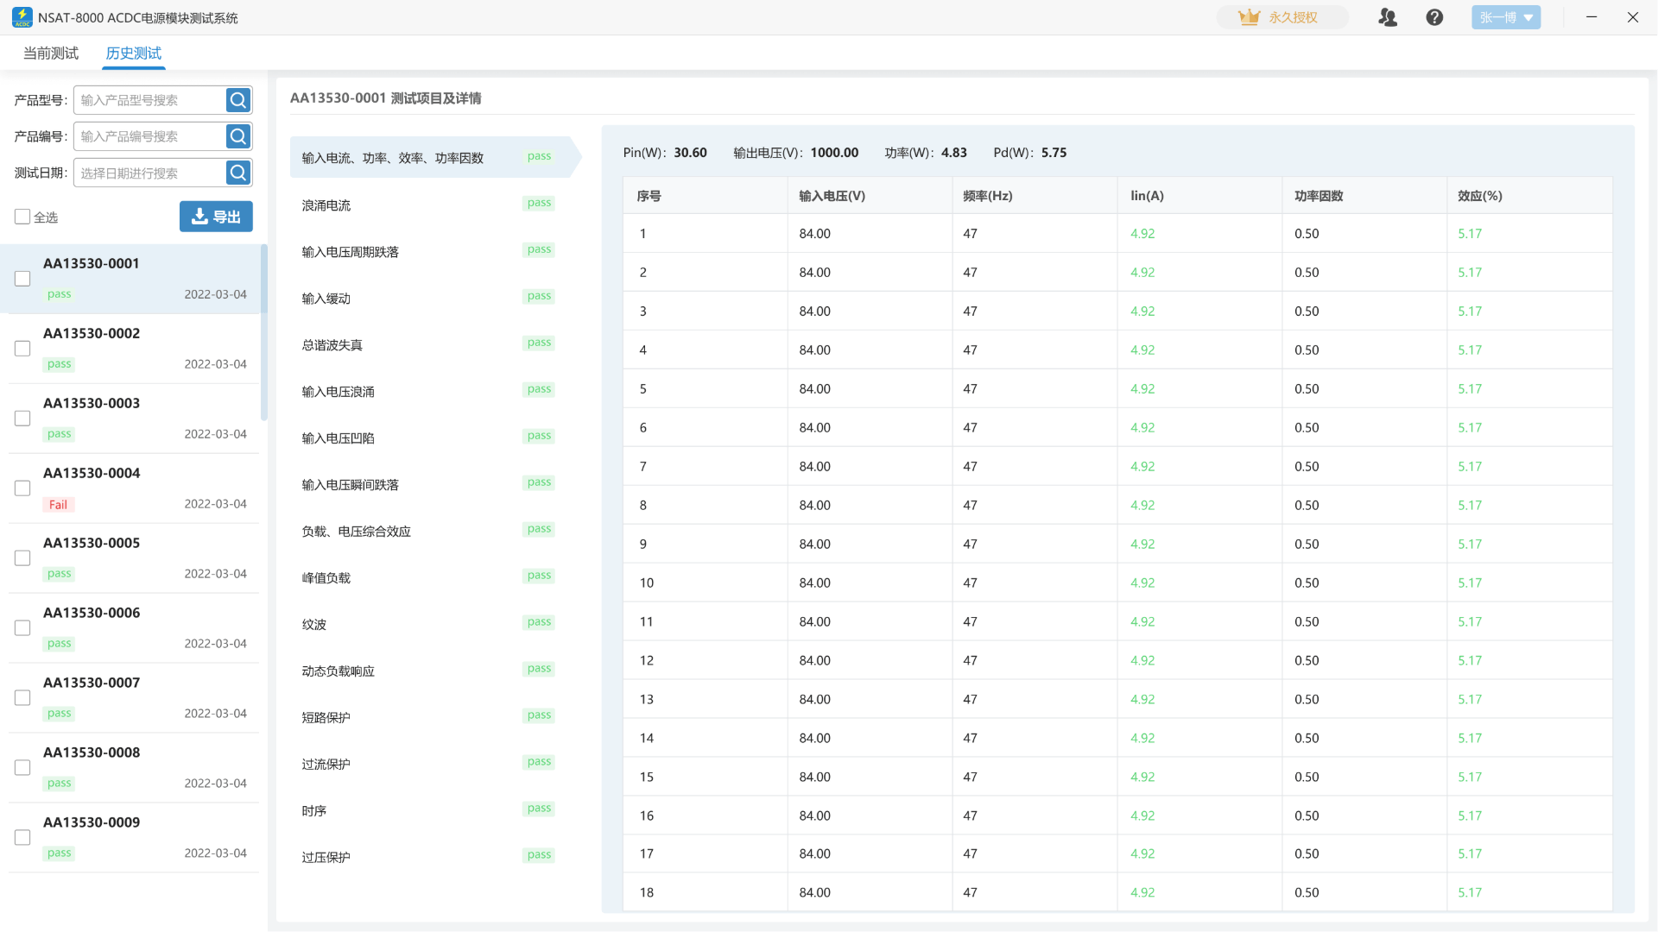Check the AA13530-0004 failed record checkbox
Screen dimensions: 1658x932
click(22, 488)
